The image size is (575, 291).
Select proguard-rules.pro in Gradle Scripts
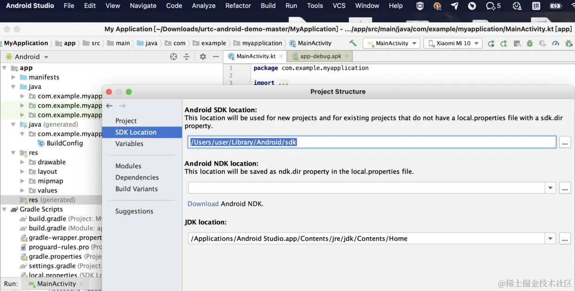59,247
